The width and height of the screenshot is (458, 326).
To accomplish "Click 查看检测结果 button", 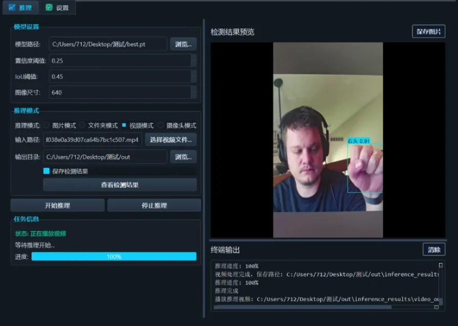I will coord(120,185).
